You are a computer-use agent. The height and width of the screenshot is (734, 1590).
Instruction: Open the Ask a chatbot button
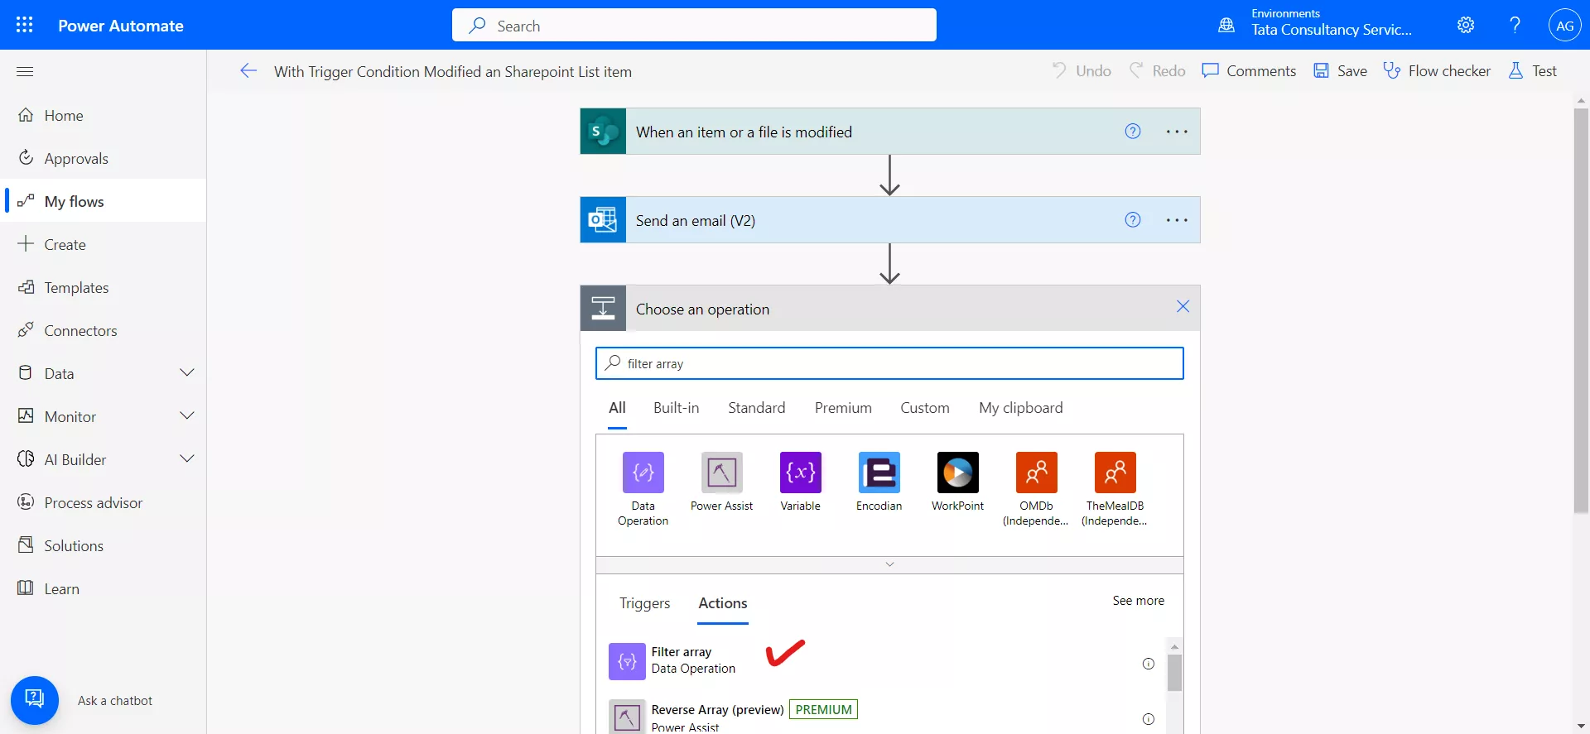click(35, 700)
